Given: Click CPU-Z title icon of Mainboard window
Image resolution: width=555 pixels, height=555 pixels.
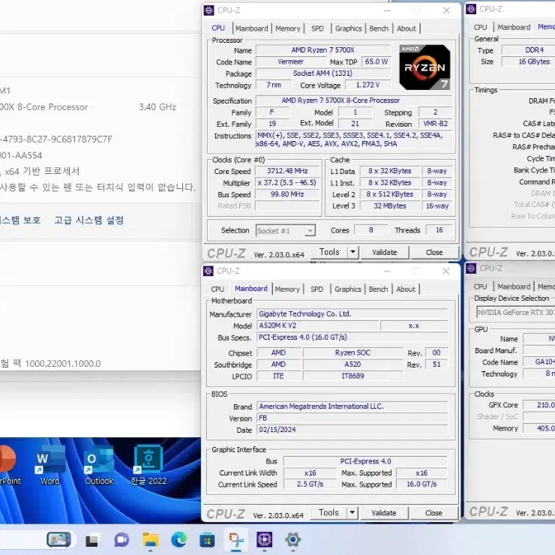Looking at the screenshot, I should 208,271.
